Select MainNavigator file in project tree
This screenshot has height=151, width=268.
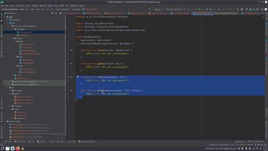pos(26,32)
